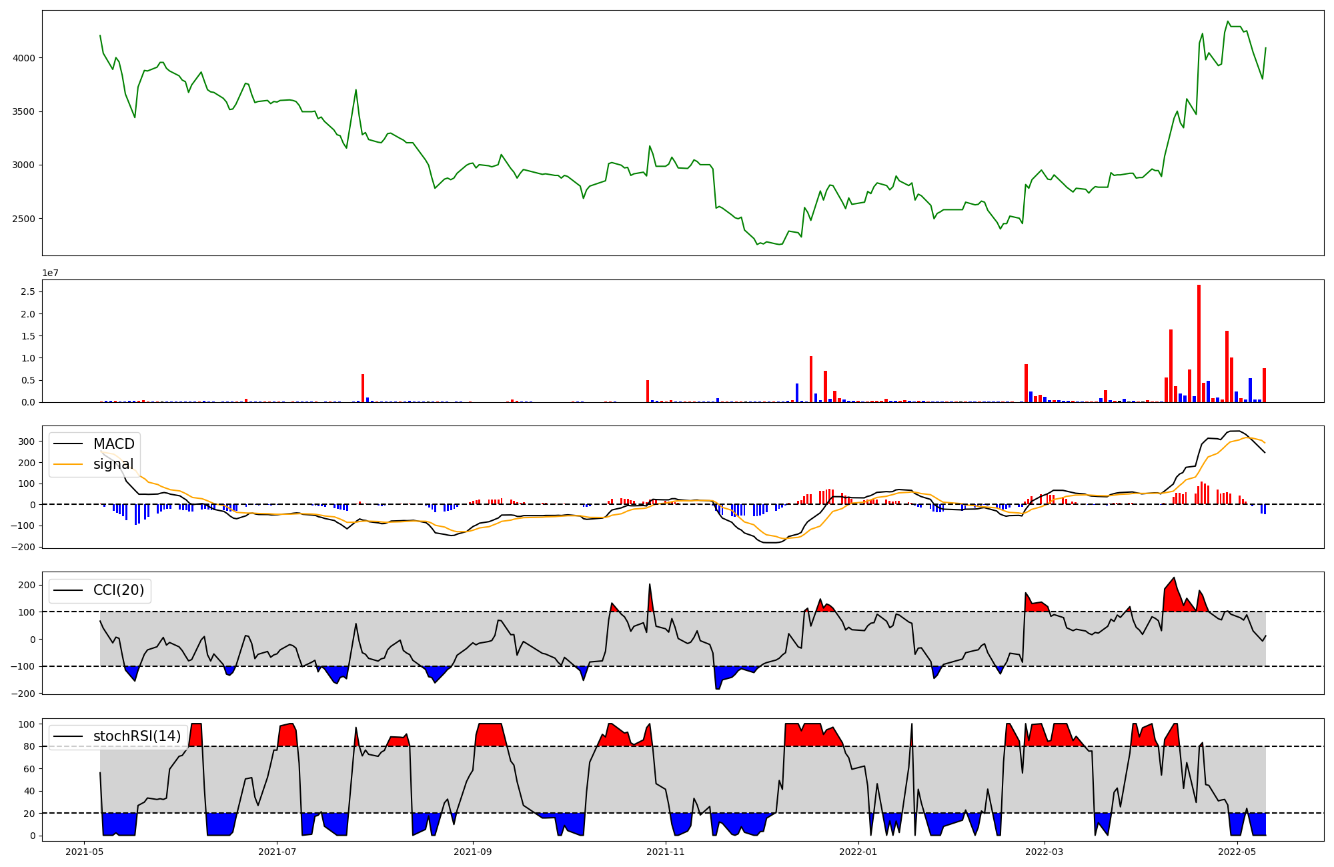This screenshot has width=1334, height=867.
Task: Click the 2022-01 date axis label
Action: pos(858,852)
